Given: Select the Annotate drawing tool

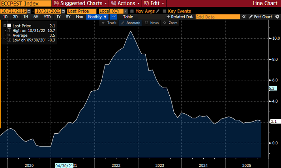Looking at the screenshot, I should click(131, 23).
